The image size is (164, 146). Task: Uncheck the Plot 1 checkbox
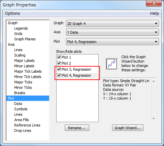click(x=59, y=57)
